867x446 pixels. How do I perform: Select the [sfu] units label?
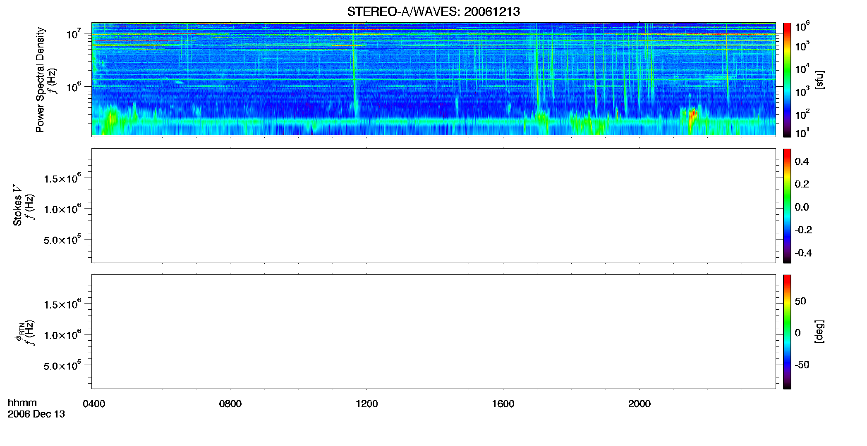click(x=819, y=80)
